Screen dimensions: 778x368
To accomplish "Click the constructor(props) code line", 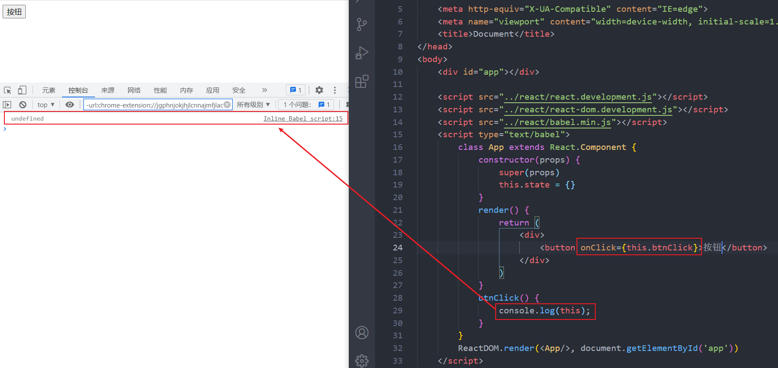I will [x=529, y=160].
